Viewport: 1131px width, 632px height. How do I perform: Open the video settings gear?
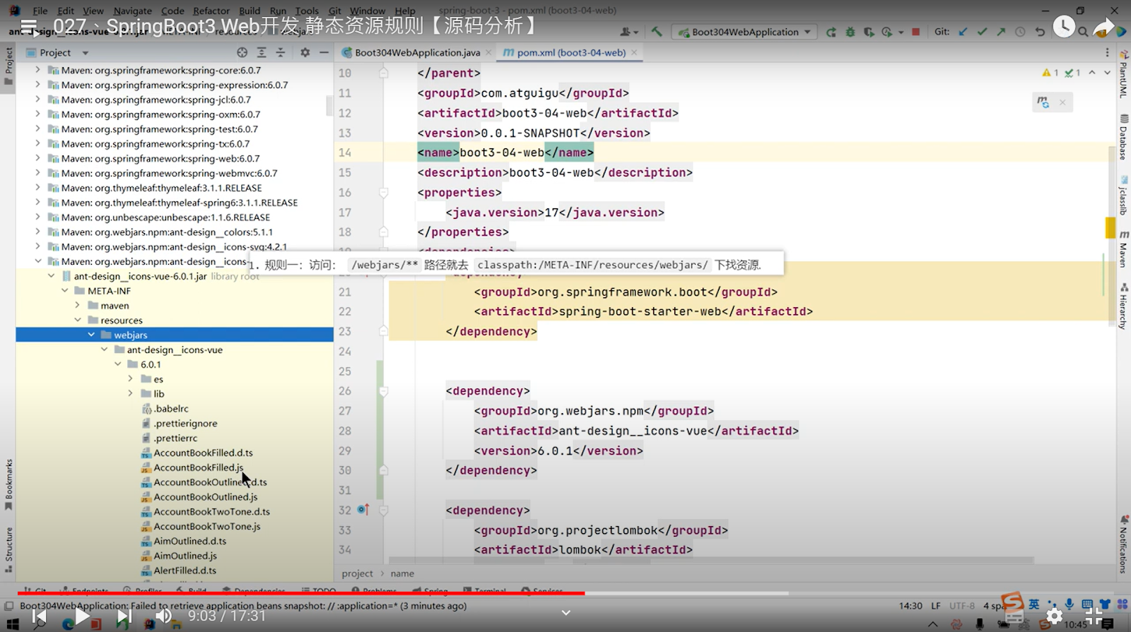pos(1054,616)
